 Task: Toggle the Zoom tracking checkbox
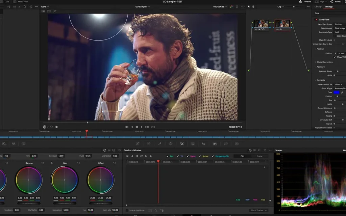188,156
